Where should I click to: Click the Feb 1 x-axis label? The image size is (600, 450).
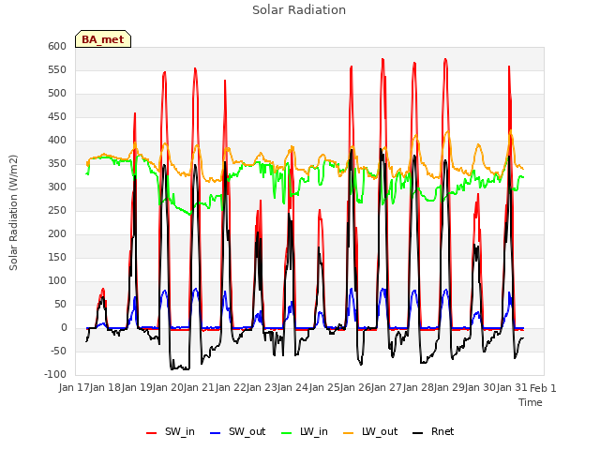click(543, 388)
